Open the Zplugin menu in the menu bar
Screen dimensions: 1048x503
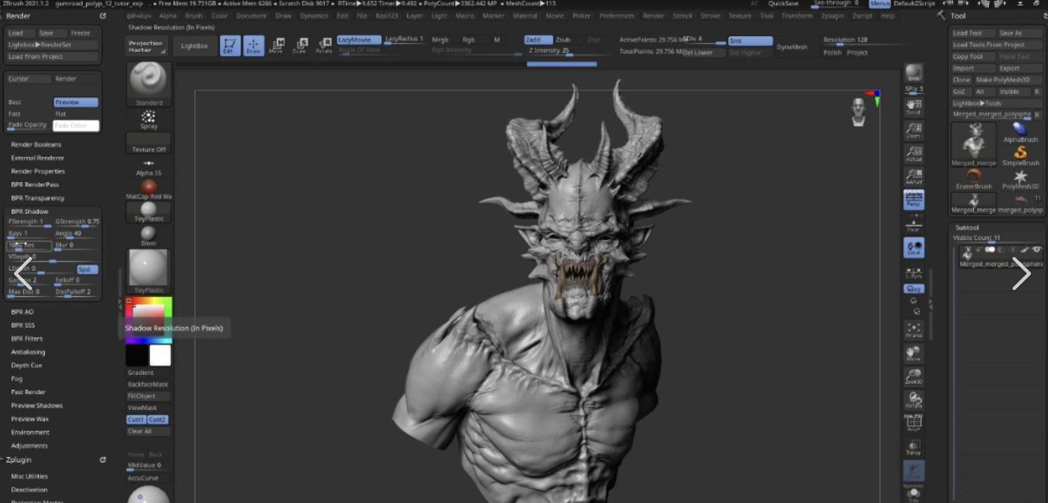[832, 15]
